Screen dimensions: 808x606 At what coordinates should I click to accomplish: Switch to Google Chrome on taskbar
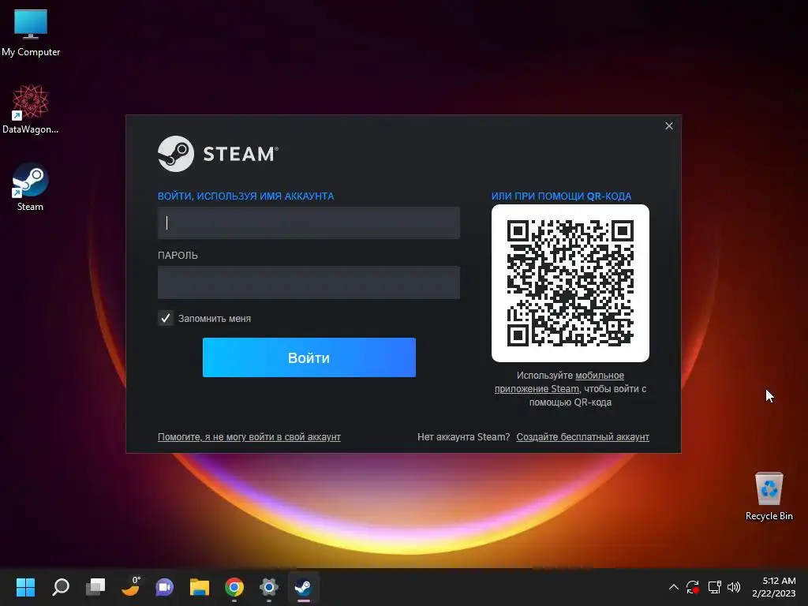[x=234, y=587]
